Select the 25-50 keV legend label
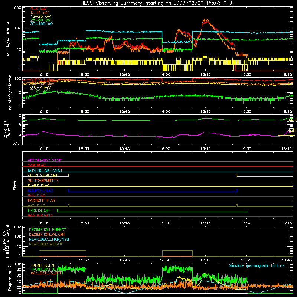The width and height of the screenshot is (297, 297). coord(41,20)
